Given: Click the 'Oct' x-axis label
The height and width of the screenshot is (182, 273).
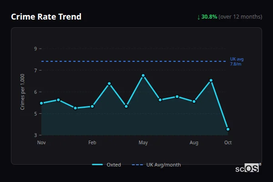Looking at the screenshot, I should (228, 142).
